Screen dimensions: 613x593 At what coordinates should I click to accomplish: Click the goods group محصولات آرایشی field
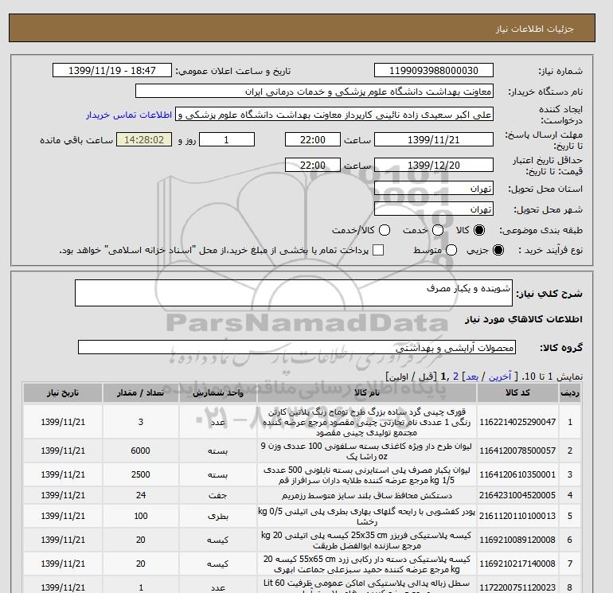297,347
